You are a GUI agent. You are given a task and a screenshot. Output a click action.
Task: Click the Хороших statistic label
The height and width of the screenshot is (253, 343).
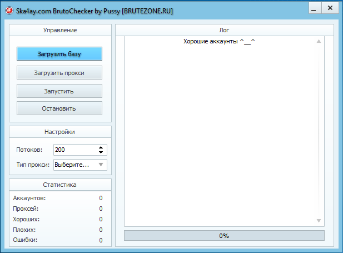pyautogui.click(x=26, y=219)
